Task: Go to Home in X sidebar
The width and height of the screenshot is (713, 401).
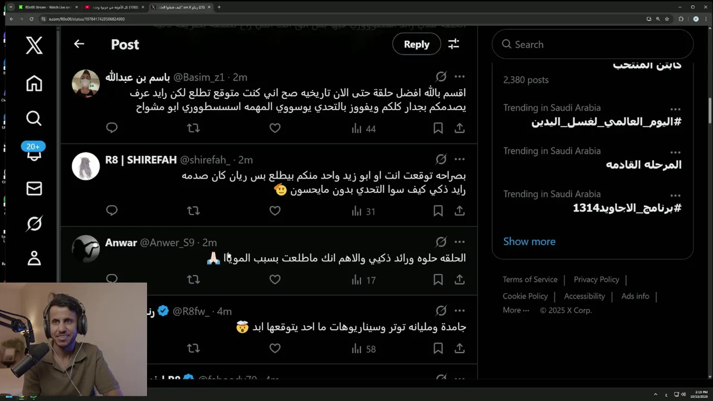Action: [x=34, y=83]
